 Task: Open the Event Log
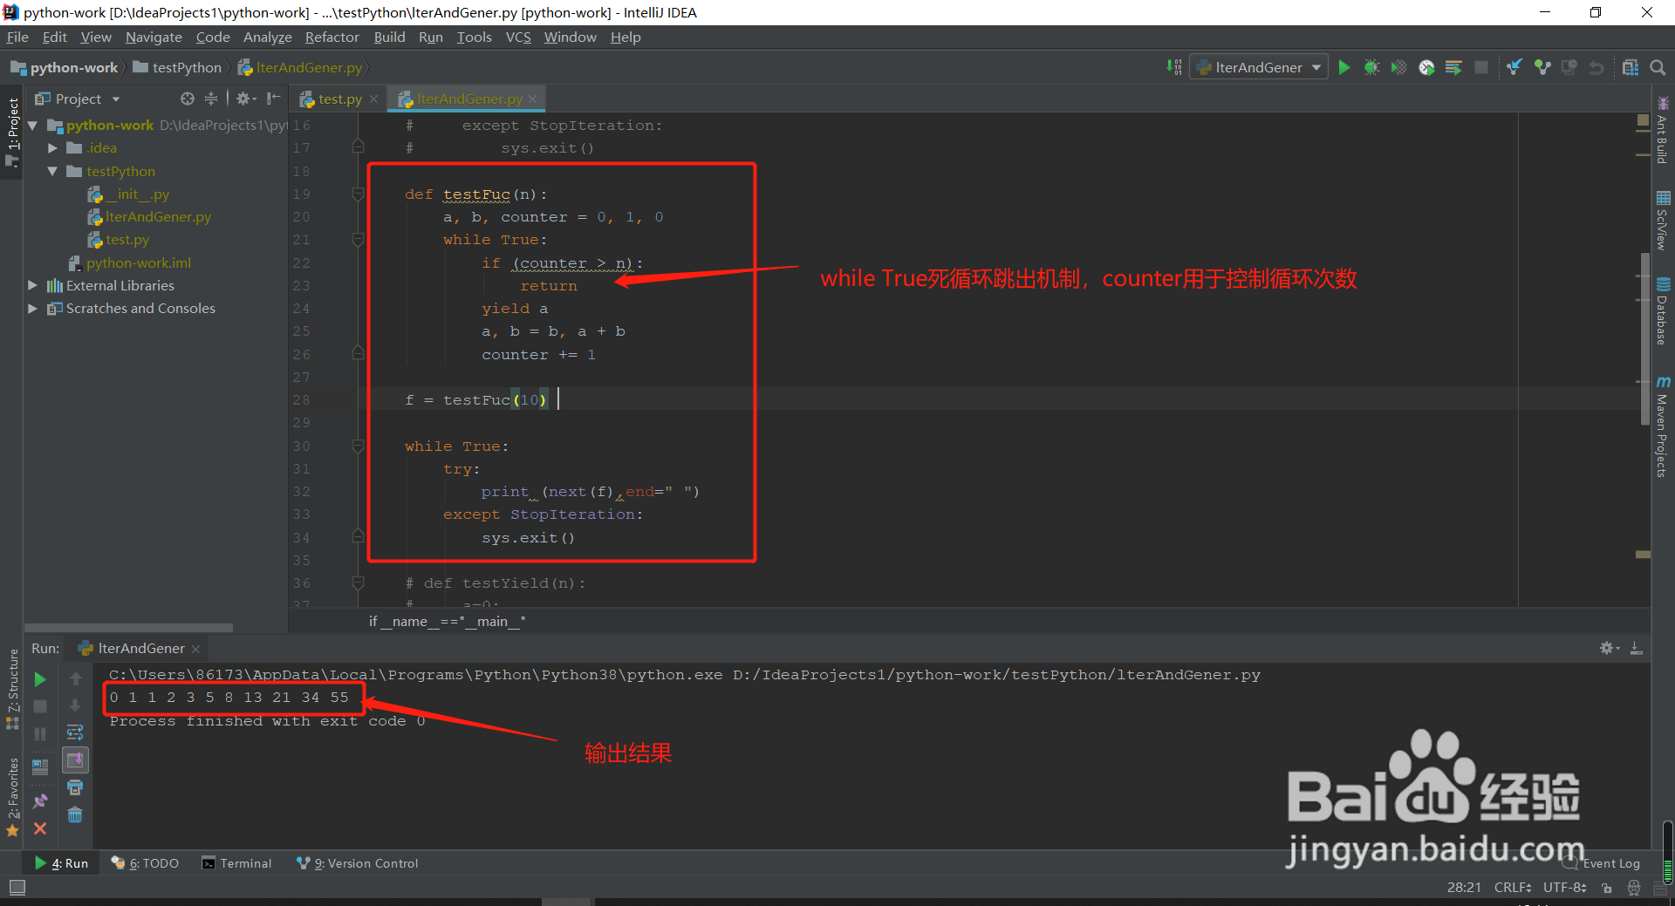(x=1601, y=863)
